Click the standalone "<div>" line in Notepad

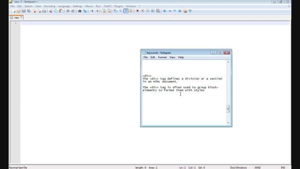(147, 76)
